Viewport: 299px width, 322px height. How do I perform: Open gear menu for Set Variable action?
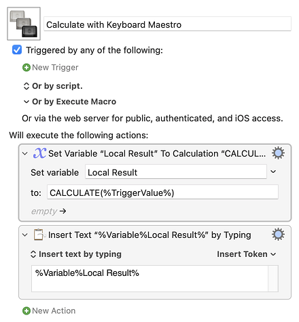[x=278, y=153]
